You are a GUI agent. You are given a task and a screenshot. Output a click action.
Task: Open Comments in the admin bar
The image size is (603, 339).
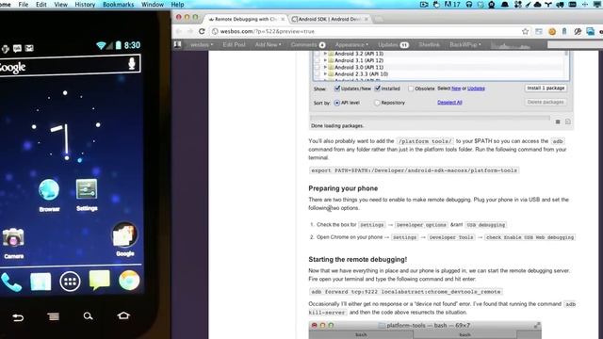pos(308,44)
